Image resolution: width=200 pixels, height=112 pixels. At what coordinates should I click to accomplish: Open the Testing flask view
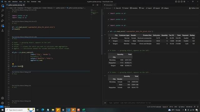coord(2,30)
